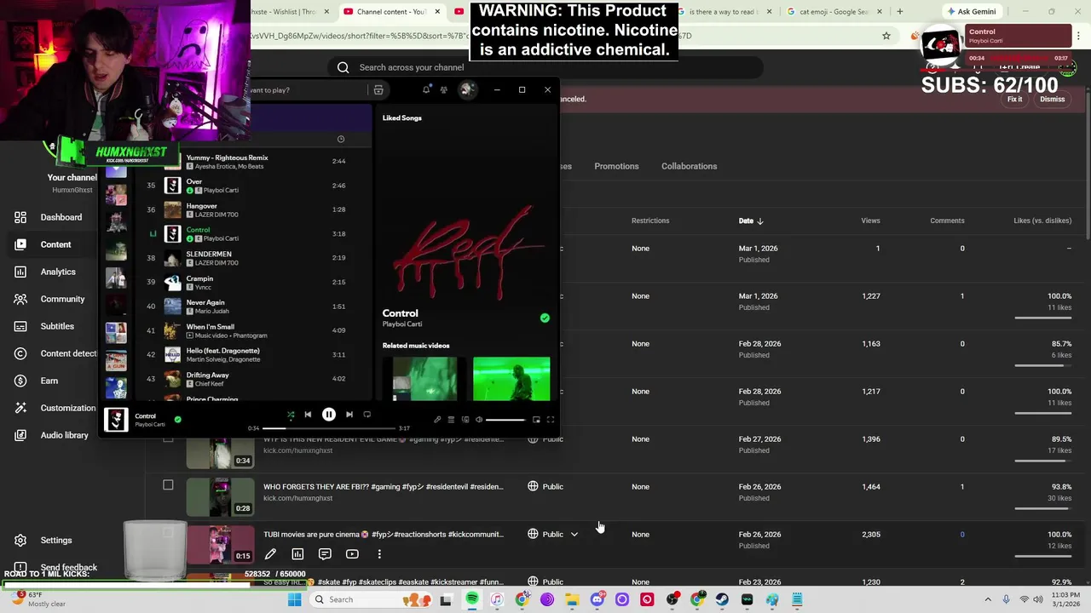Open the Playboi Carti artist link under Control
This screenshot has height=613, width=1091.
pos(402,324)
